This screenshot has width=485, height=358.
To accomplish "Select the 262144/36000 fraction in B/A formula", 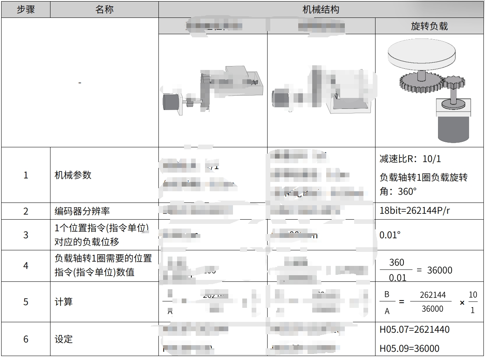I will coord(433,302).
